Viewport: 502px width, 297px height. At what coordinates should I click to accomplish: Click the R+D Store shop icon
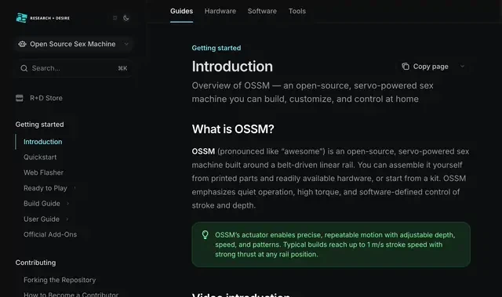[x=20, y=98]
